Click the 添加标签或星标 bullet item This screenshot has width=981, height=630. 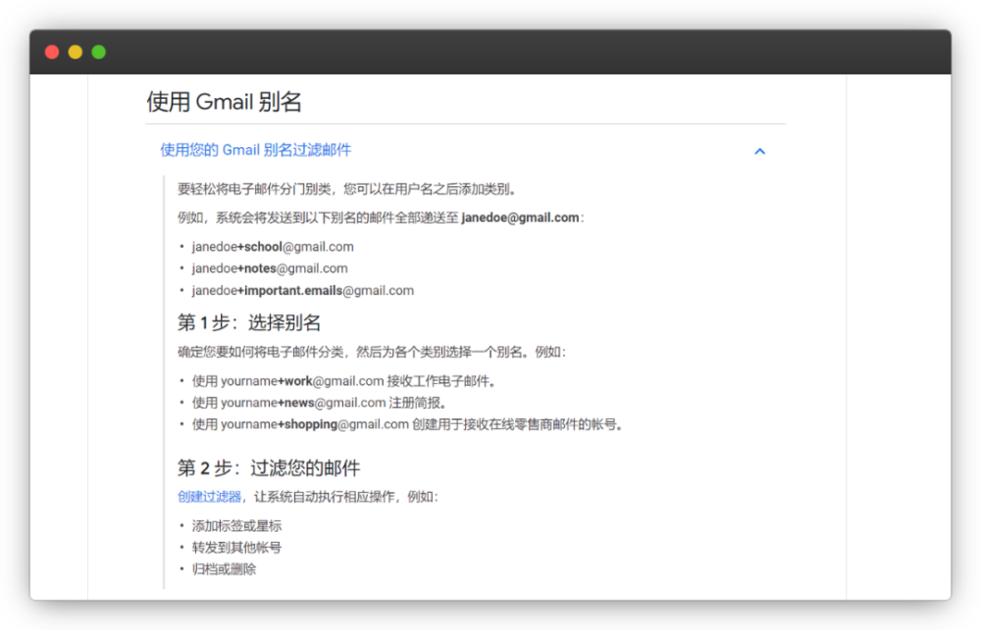(236, 526)
